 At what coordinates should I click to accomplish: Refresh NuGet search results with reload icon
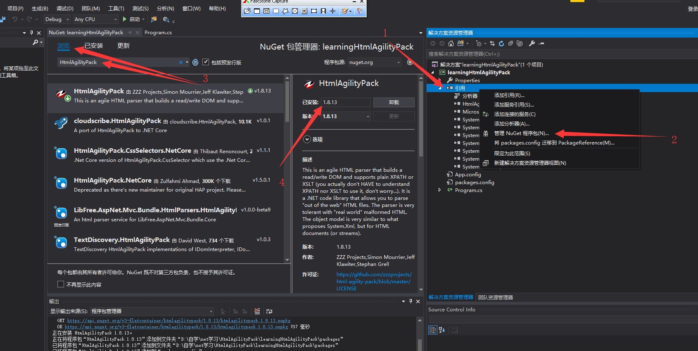195,62
